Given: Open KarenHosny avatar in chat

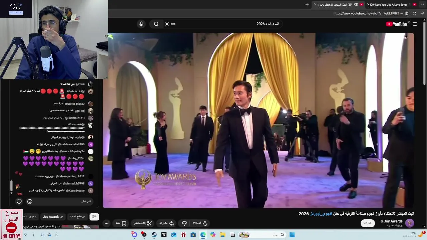Looking at the screenshot, I should 90,191.
